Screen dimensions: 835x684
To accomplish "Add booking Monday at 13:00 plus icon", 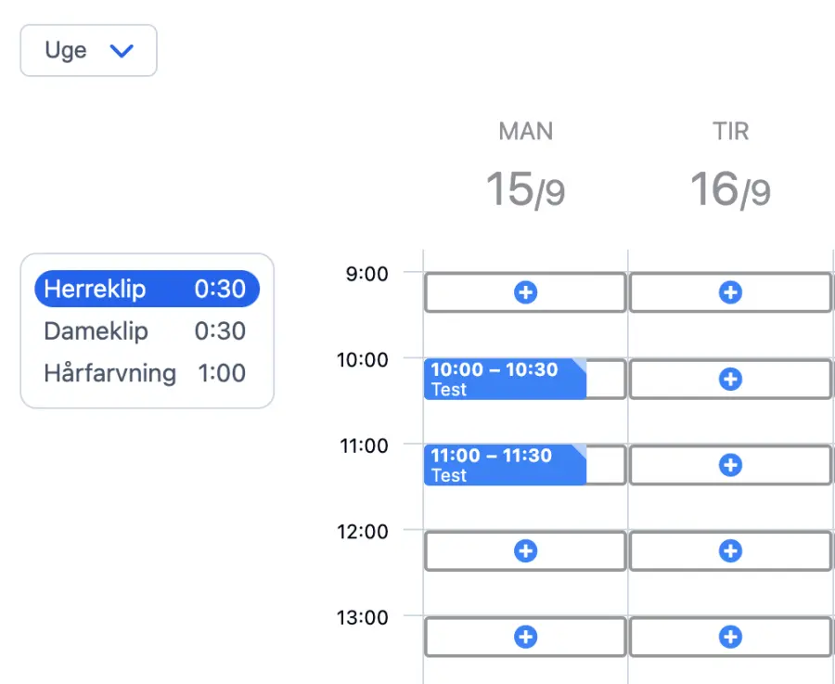I will [525, 637].
